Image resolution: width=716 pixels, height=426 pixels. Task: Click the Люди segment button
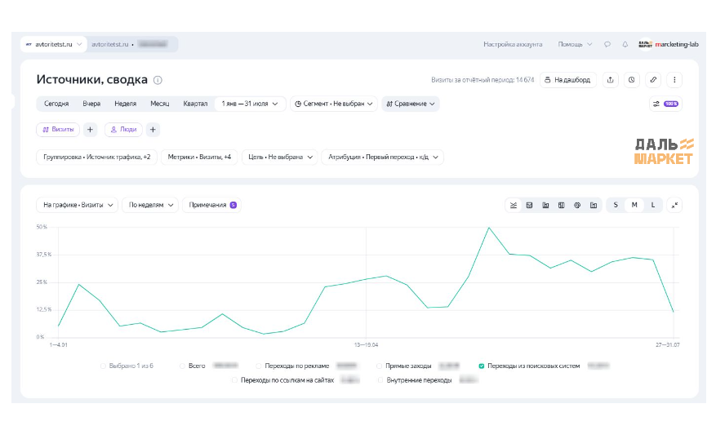click(123, 130)
